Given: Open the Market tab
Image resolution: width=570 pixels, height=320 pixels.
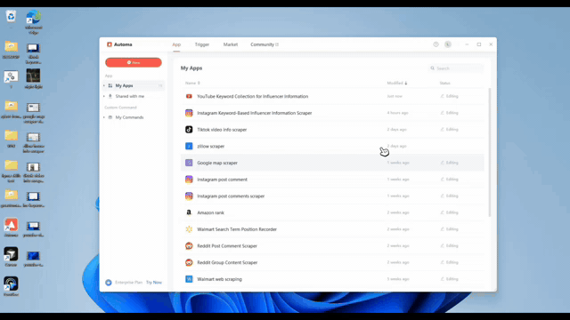Looking at the screenshot, I should pyautogui.click(x=231, y=44).
